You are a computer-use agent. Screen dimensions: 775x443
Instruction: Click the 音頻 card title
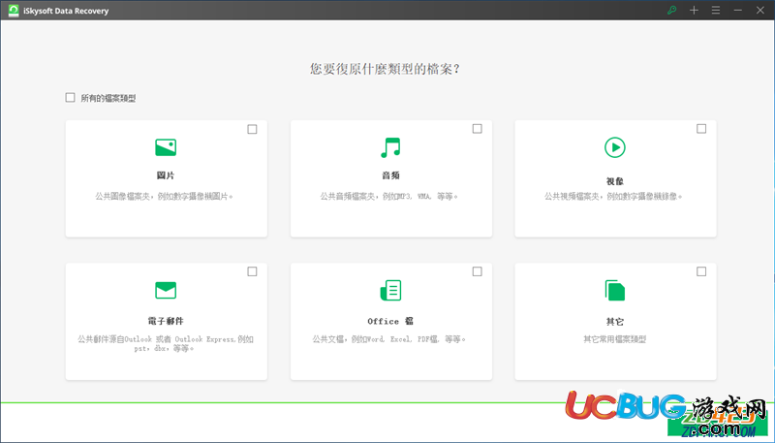390,175
